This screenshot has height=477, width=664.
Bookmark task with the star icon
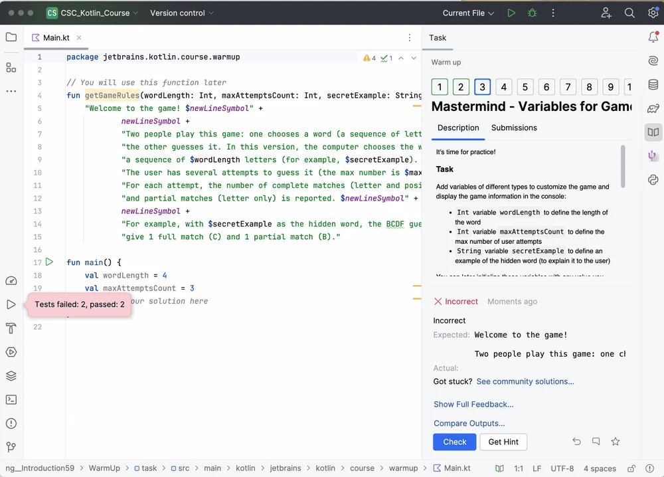click(616, 442)
